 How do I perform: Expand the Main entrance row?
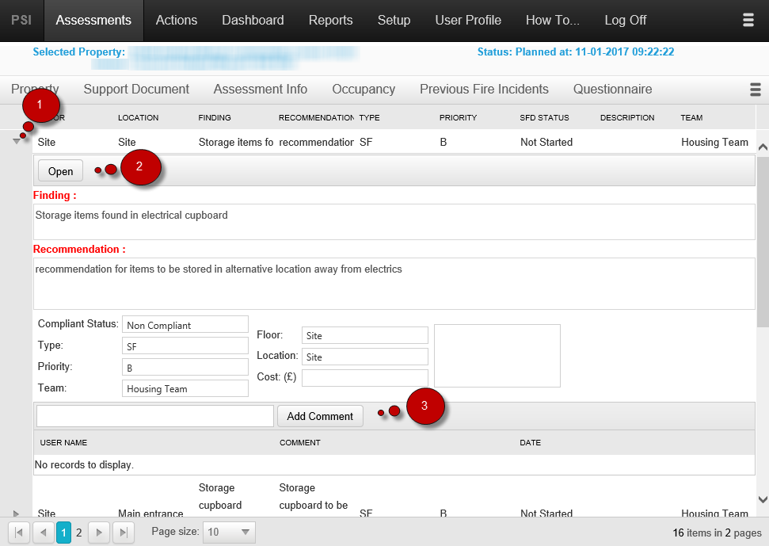pos(16,514)
